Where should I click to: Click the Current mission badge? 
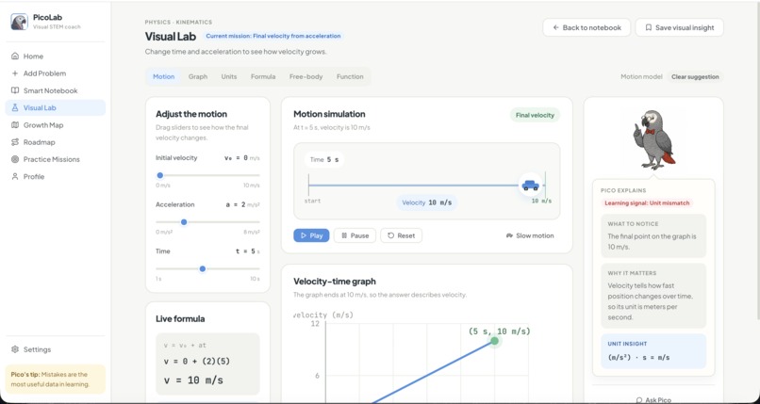273,36
